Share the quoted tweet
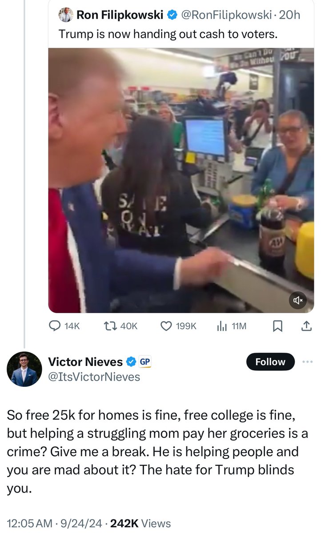The image size is (321, 533). [x=306, y=326]
